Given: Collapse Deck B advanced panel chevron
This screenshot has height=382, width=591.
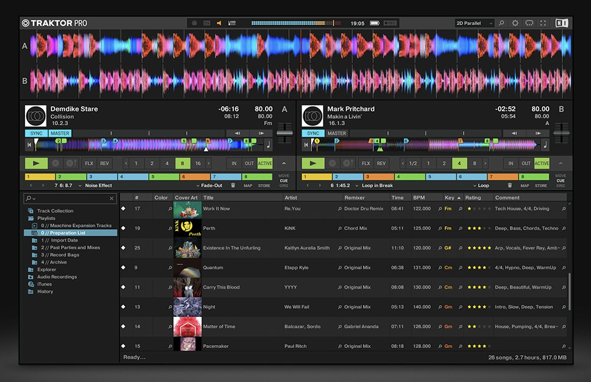Looking at the screenshot, I should click(561, 163).
